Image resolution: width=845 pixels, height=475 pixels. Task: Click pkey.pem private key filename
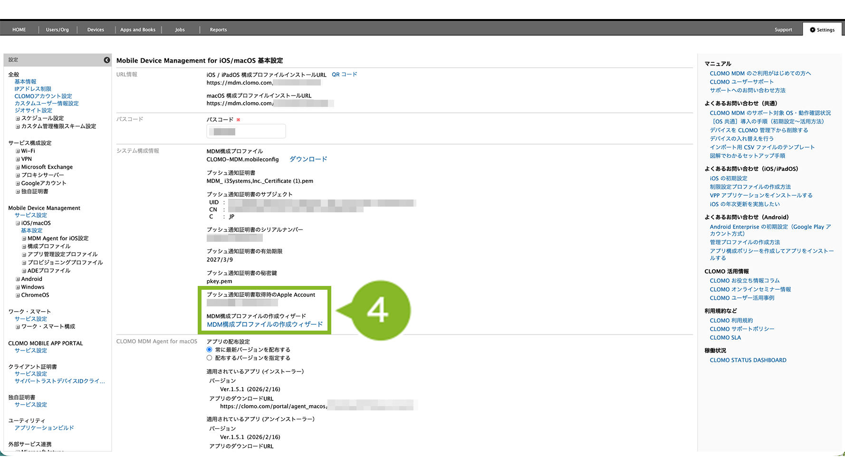pos(220,282)
